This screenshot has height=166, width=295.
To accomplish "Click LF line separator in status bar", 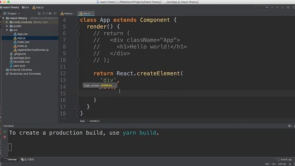I will 274,164.
